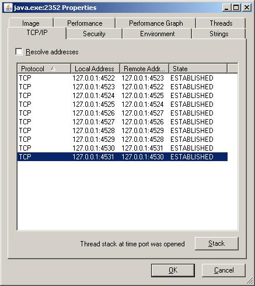Enable the Resolve addresses checkbox
This screenshot has width=255, height=286.
click(19, 52)
